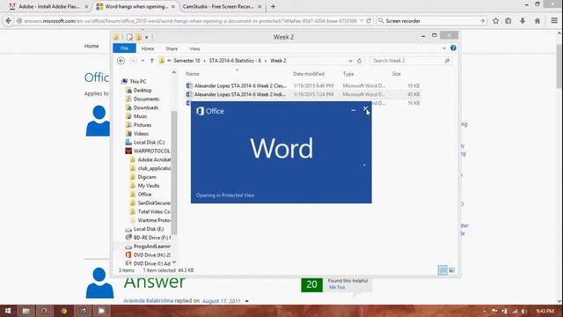
Task: Select Alexander Lopez Week 2 Clas... file
Action: pyautogui.click(x=240, y=85)
